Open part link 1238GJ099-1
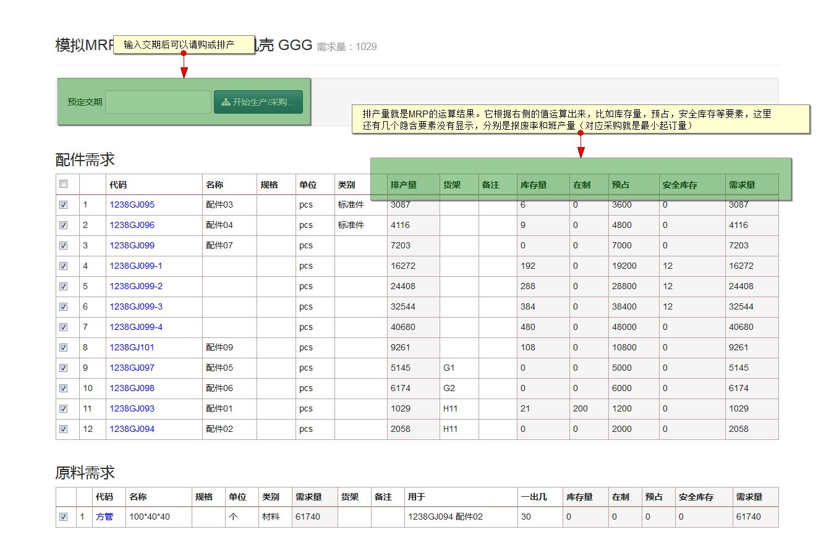This screenshot has height=540, width=834. pyautogui.click(x=135, y=266)
